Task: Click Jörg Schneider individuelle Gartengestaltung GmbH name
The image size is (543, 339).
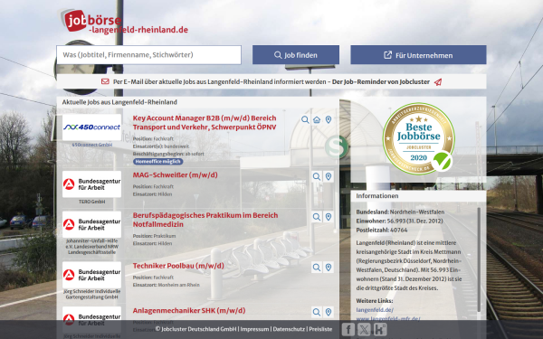Action: point(91,294)
